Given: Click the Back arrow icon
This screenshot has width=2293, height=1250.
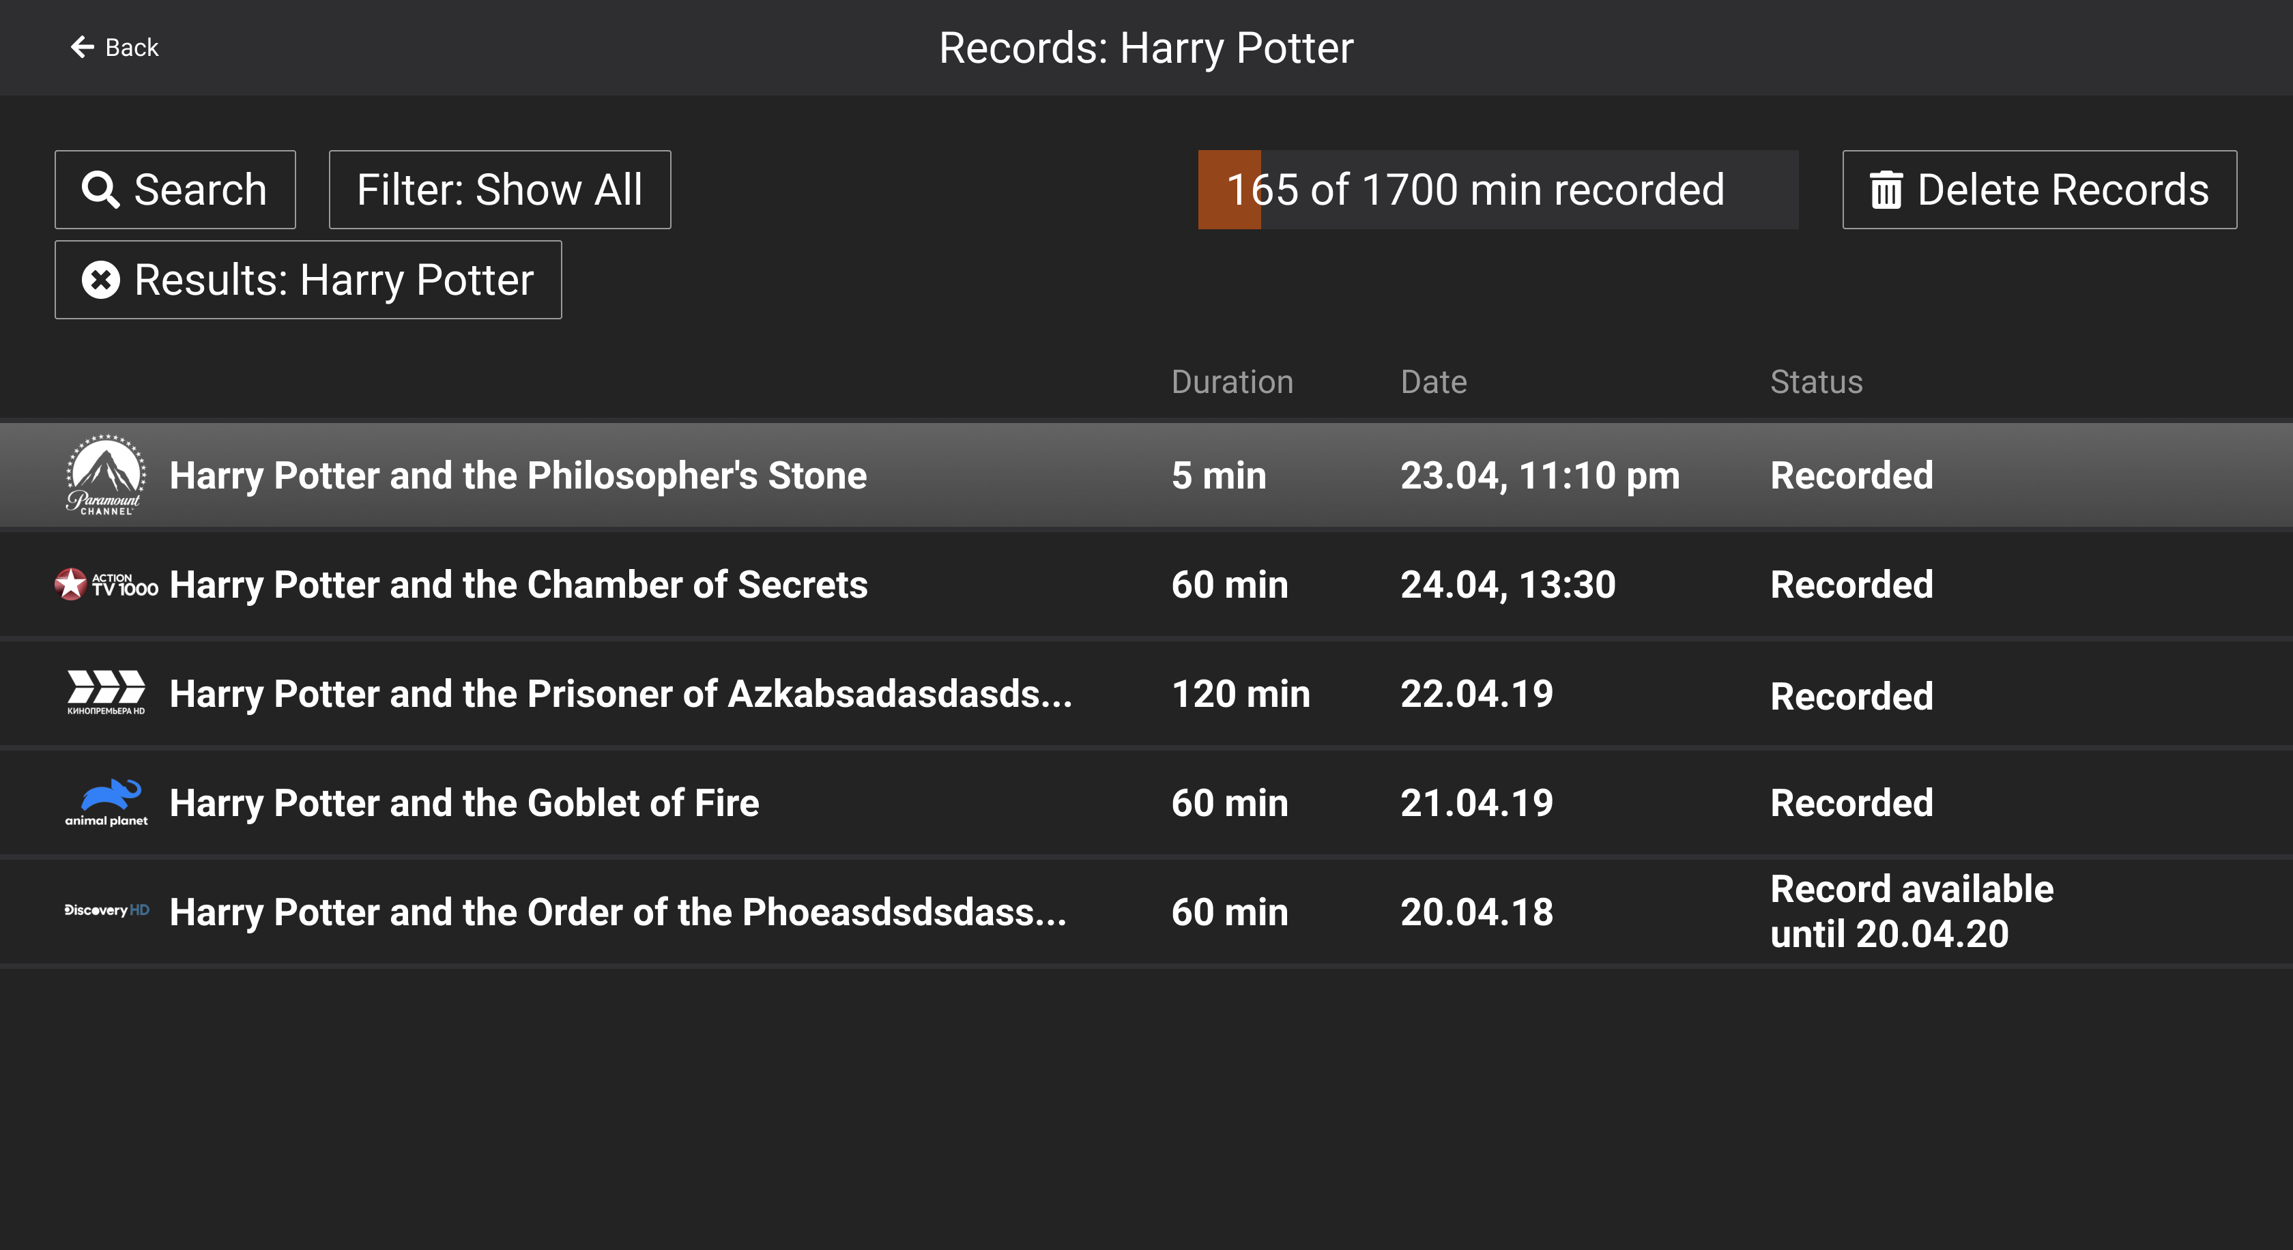Looking at the screenshot, I should click(x=82, y=47).
